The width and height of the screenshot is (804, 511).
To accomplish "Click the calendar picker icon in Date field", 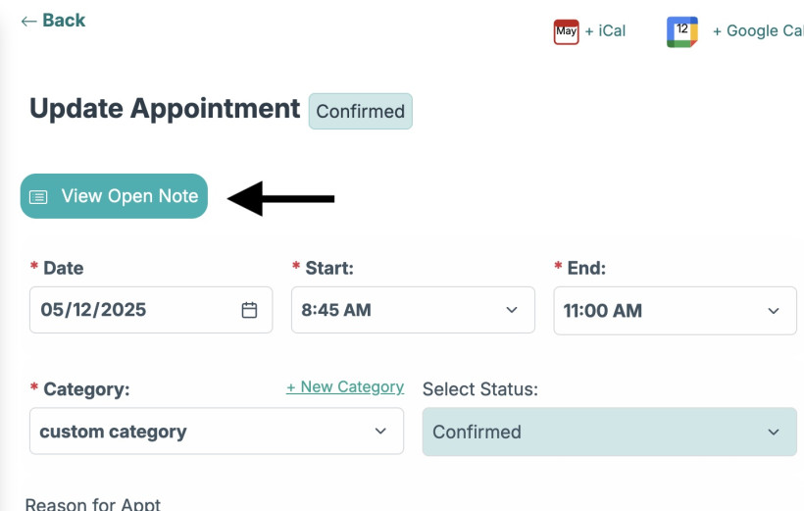I will 250,310.
